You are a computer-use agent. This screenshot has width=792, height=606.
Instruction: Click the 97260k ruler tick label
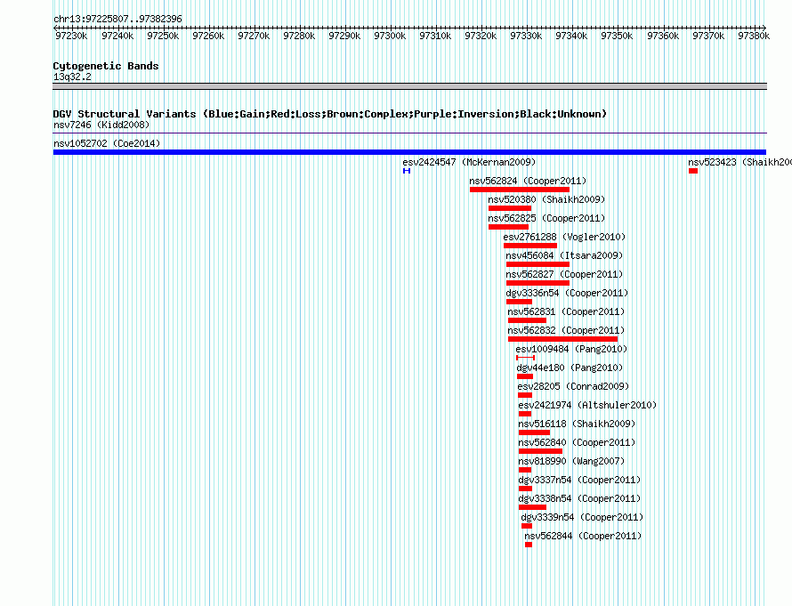(x=208, y=36)
